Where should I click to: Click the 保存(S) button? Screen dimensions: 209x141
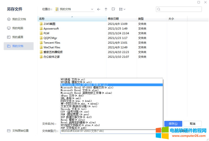click(173, 124)
